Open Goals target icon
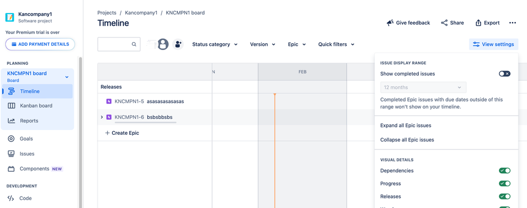This screenshot has width=527, height=208. (11, 138)
